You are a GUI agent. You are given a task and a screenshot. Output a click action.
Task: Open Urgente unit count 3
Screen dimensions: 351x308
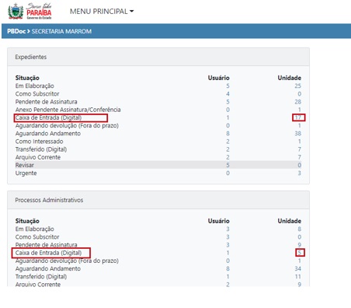pos(300,173)
